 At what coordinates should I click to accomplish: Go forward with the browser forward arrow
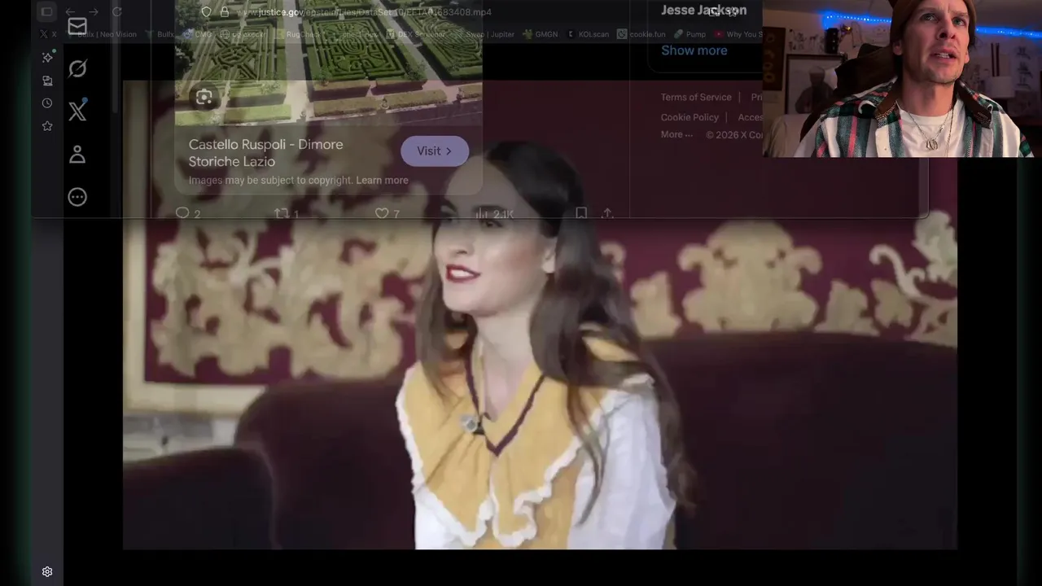(93, 11)
